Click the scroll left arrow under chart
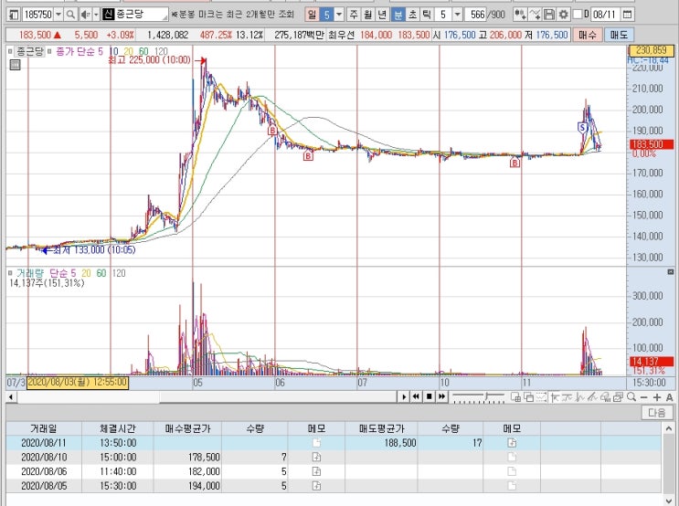This screenshot has width=679, height=506. click(11, 396)
